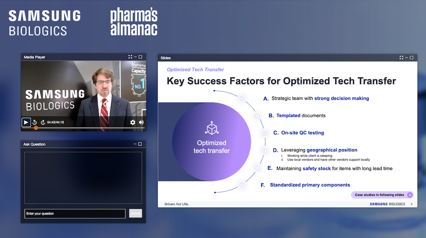Screen dimensions: 426x238
Task: Click the Enter your question field
Action: tap(75, 214)
